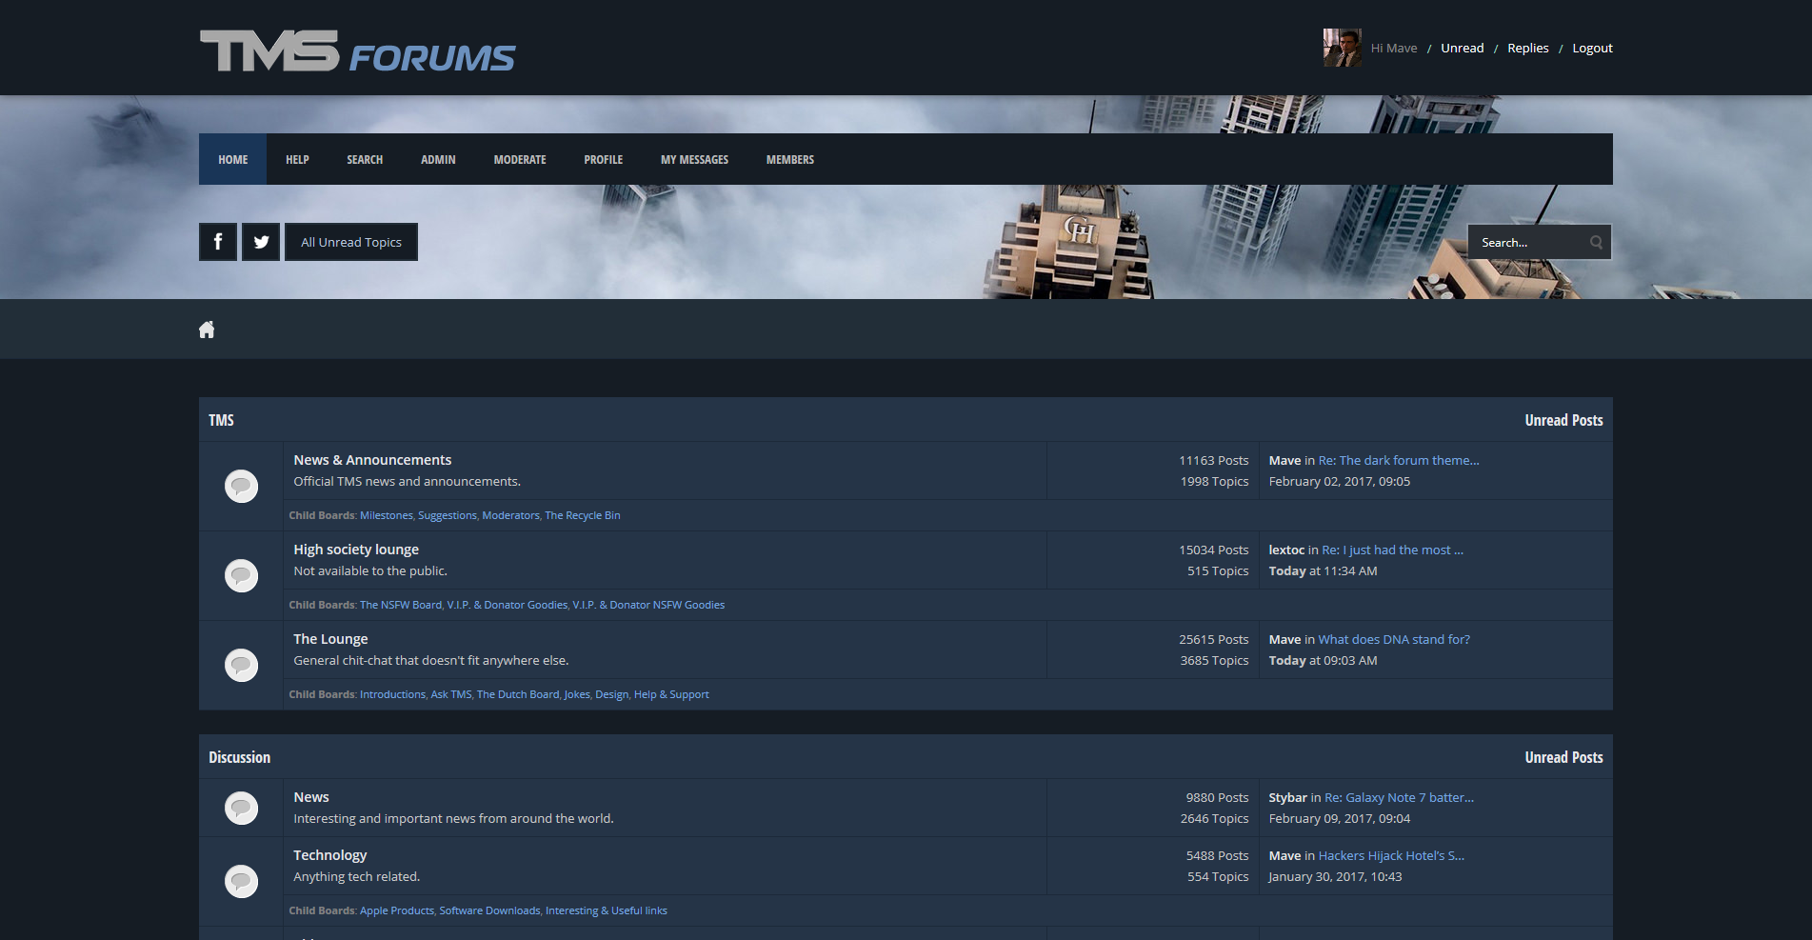1812x940 pixels.
Task: Open the Members menu item
Action: [790, 159]
